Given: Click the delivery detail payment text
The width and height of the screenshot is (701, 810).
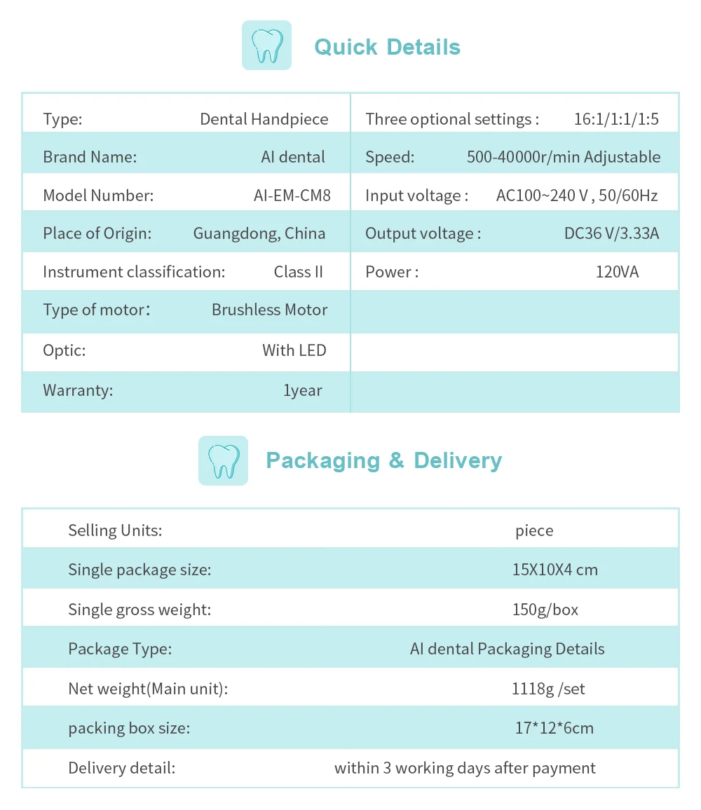Looking at the screenshot, I should [465, 768].
